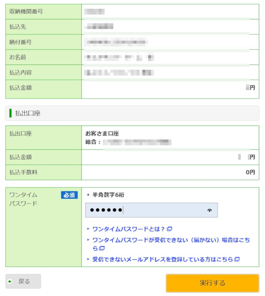Screen dimensions: 265x296
Task: Open link for when one-time password cannot be received
Action: point(171,244)
